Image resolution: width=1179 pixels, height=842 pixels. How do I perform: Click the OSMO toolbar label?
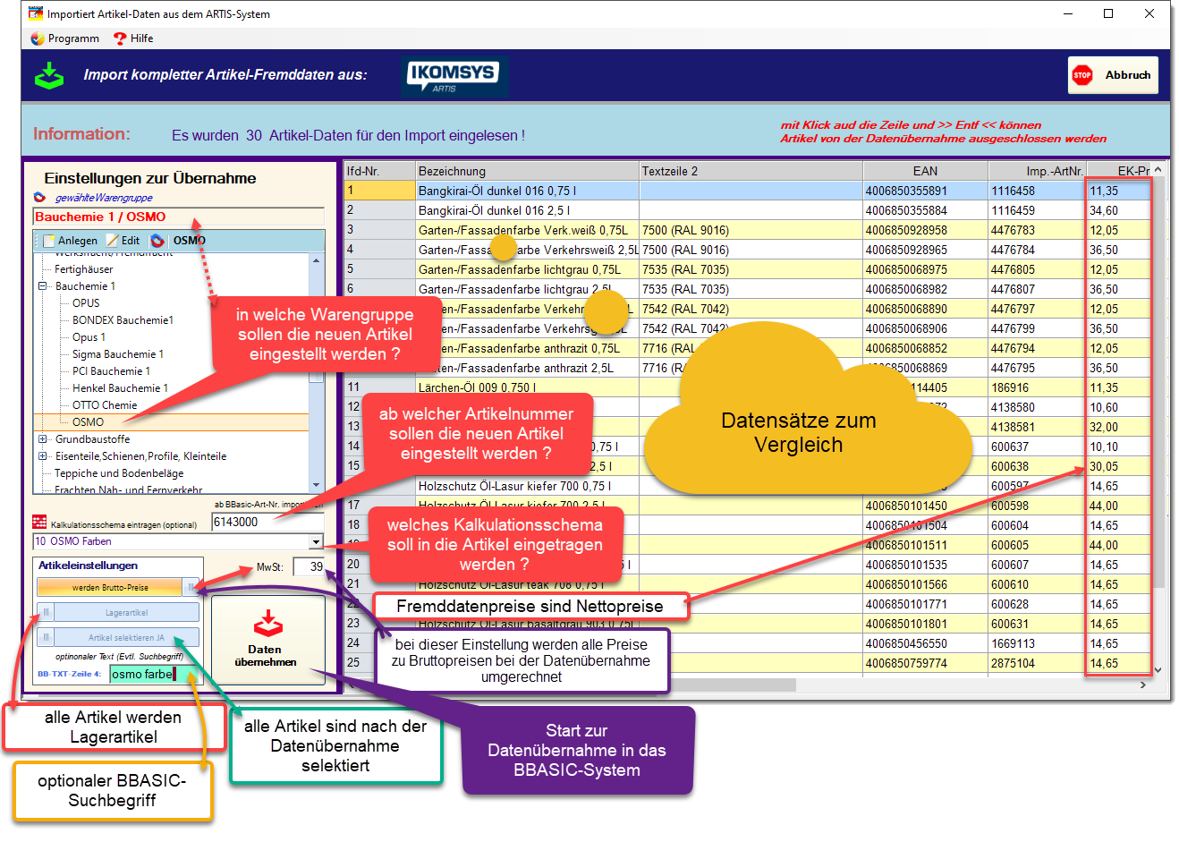[189, 241]
